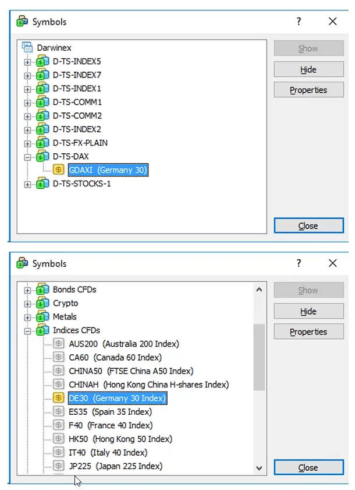Open Properties in the Darwinex Symbols dialog

pos(309,90)
